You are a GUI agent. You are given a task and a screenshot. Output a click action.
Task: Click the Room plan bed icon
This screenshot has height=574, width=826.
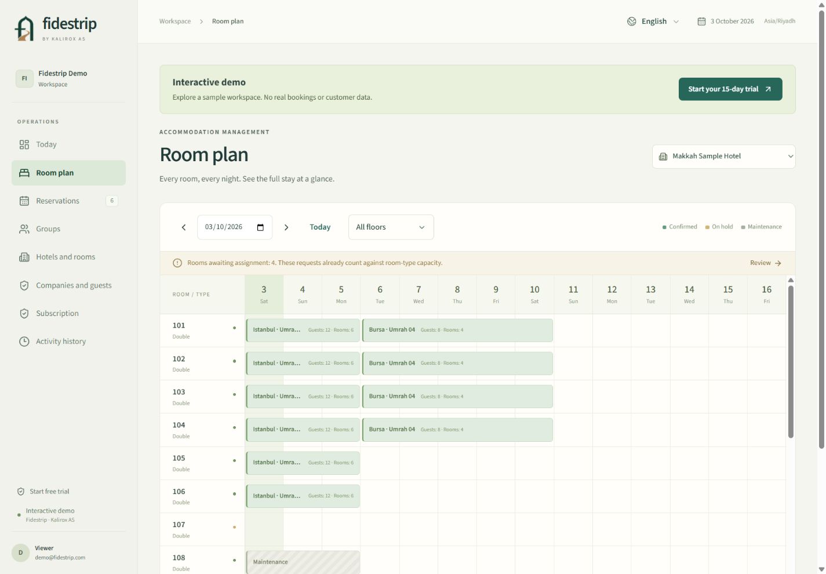(24, 173)
